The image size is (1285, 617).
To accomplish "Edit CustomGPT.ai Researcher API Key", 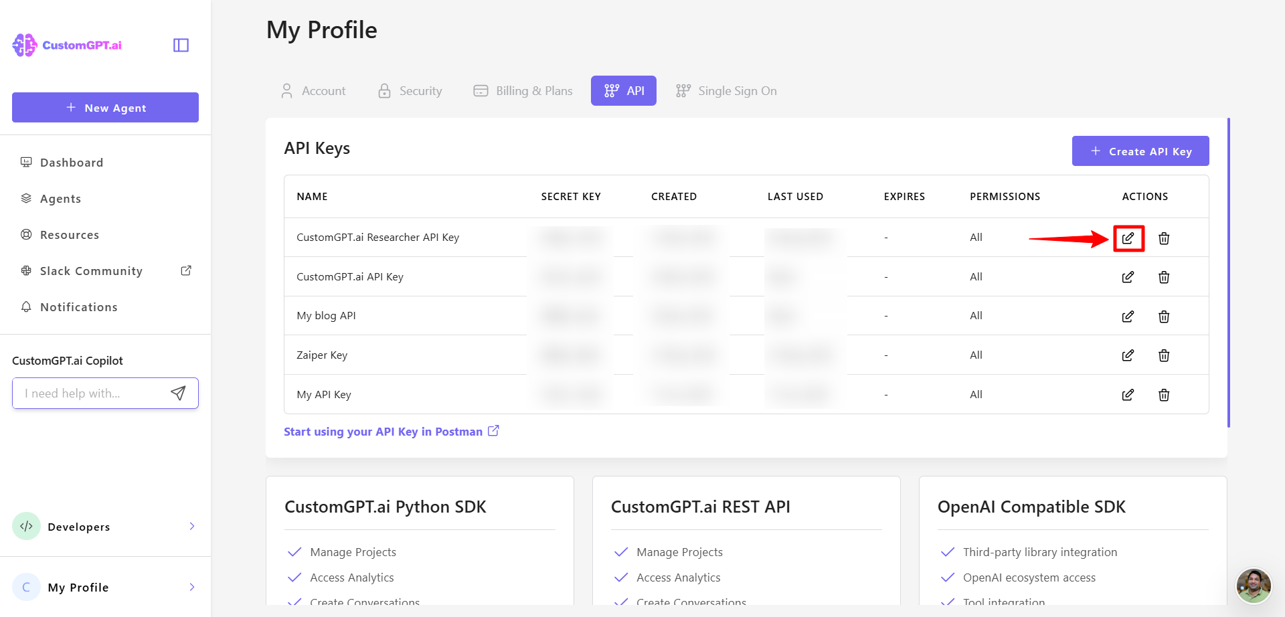I will (x=1128, y=238).
